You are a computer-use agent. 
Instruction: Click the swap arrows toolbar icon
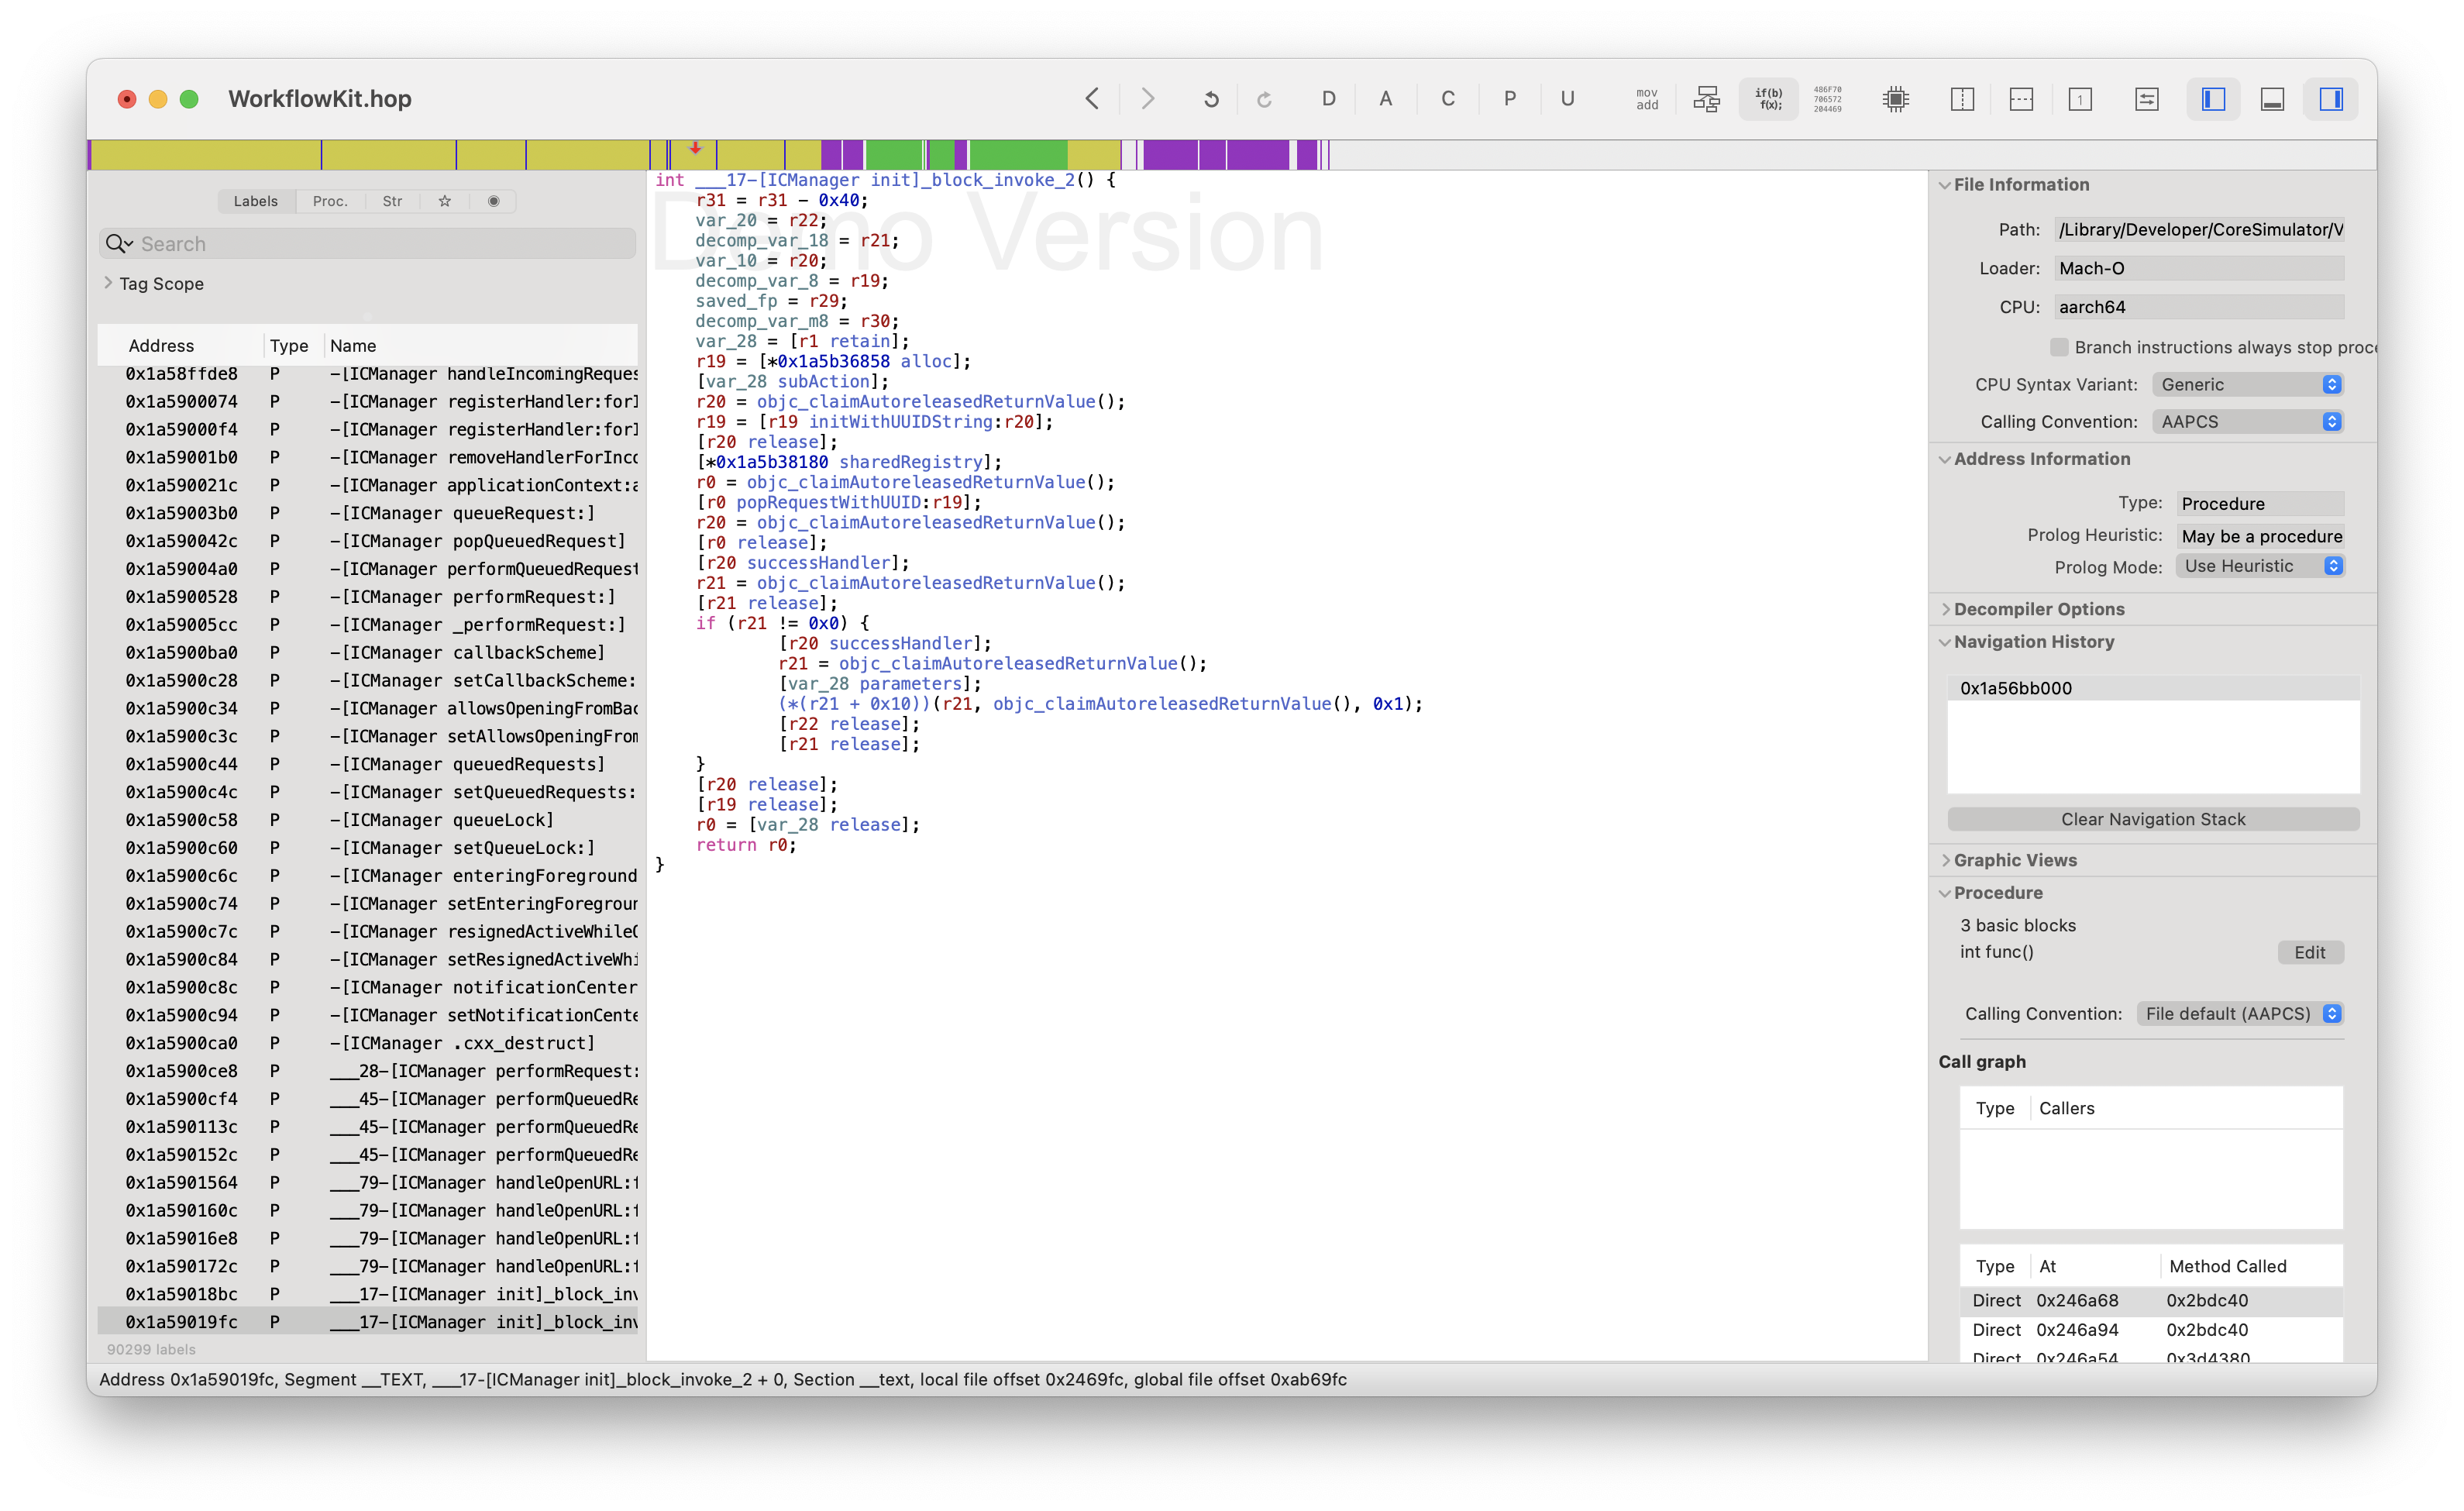pos(2146,98)
